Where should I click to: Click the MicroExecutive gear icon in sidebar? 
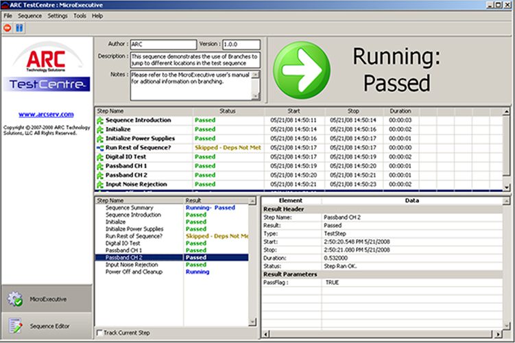15,299
